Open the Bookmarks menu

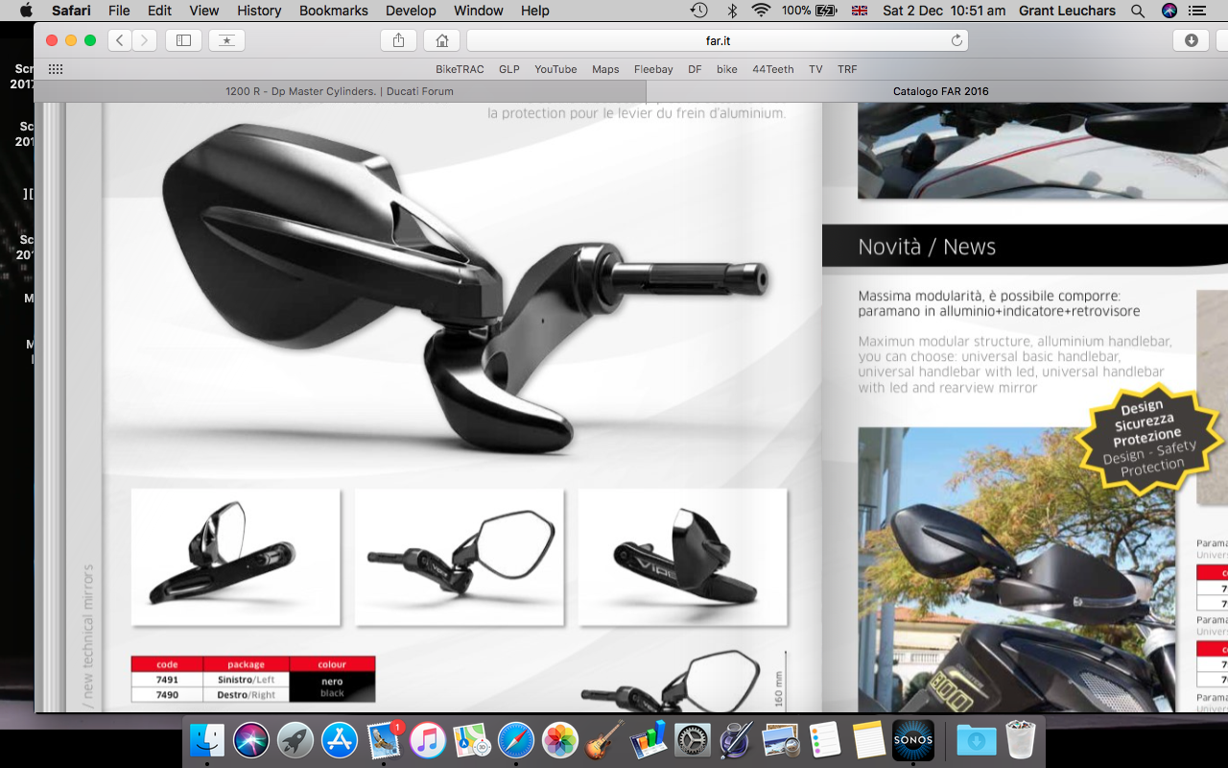pyautogui.click(x=333, y=11)
